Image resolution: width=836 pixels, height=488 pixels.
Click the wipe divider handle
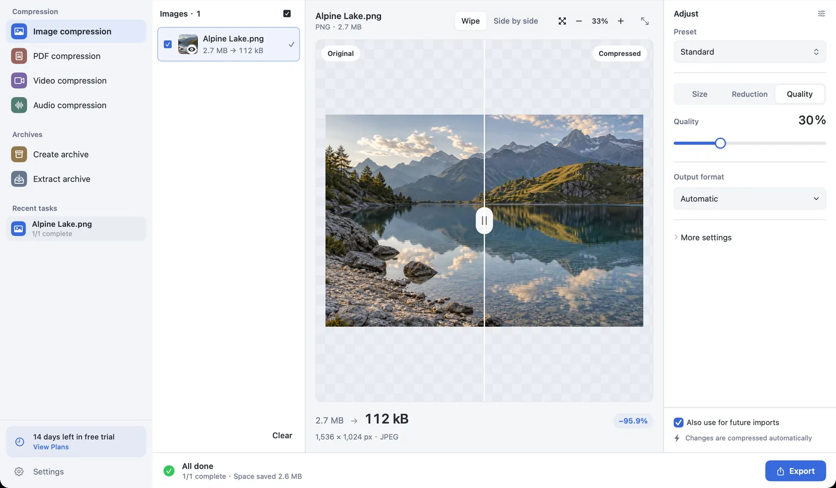tap(484, 220)
